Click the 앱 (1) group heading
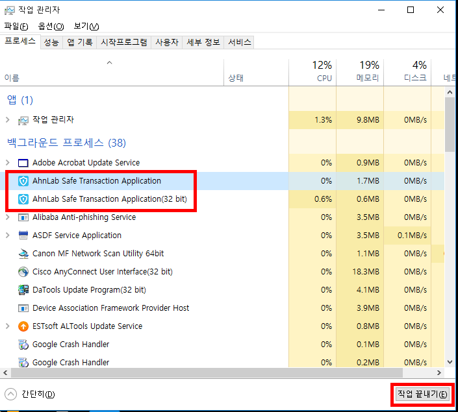The height and width of the screenshot is (412, 458). tap(20, 101)
